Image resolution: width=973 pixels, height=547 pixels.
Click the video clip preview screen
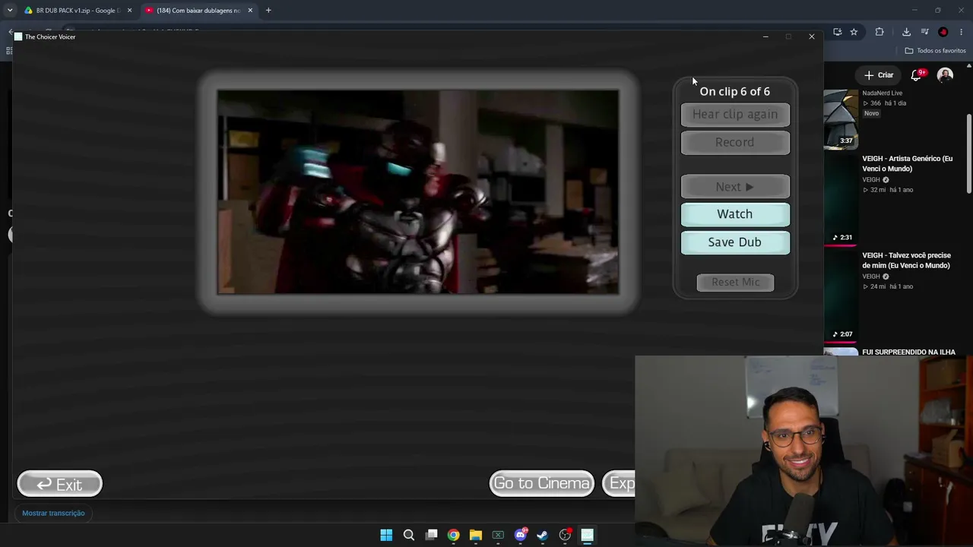(x=418, y=192)
